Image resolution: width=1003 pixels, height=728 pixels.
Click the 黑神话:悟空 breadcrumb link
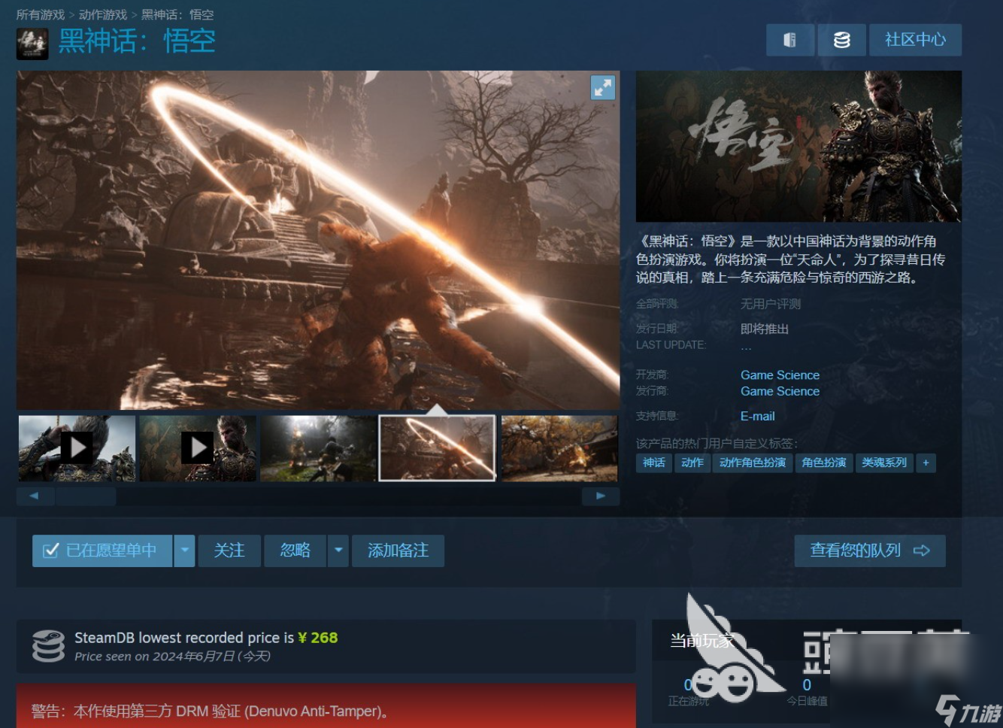point(177,14)
